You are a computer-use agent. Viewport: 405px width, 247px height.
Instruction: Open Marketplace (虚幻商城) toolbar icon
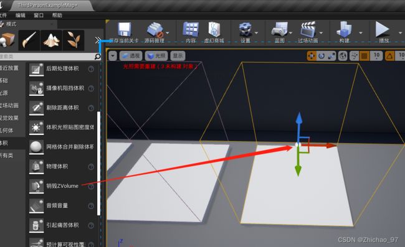click(x=214, y=29)
